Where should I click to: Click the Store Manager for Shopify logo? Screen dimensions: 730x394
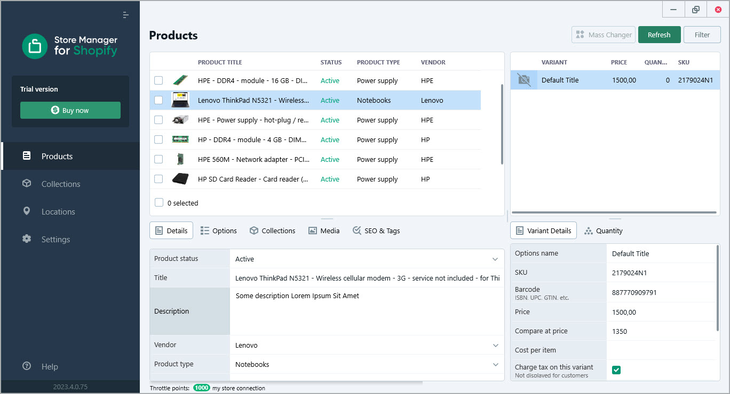[x=70, y=46]
